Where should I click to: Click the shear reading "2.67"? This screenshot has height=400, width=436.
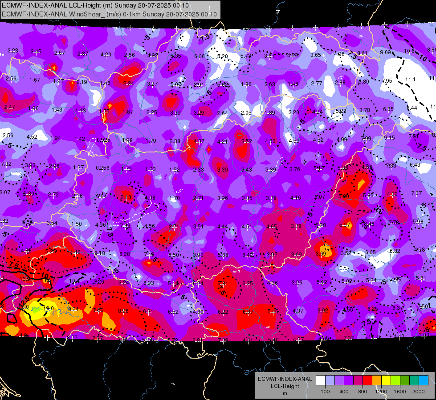click(60, 53)
